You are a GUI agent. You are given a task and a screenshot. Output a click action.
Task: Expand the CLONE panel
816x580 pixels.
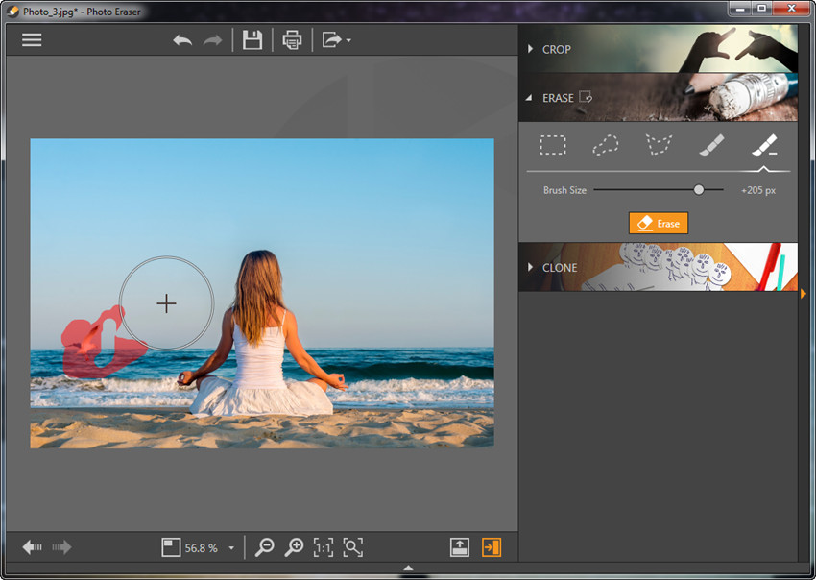click(530, 267)
